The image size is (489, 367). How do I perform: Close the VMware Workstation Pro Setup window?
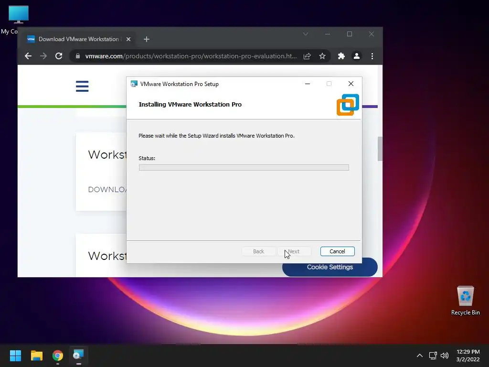click(x=351, y=84)
